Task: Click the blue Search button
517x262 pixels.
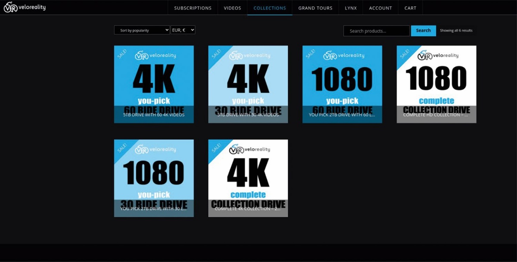Action: [x=424, y=31]
